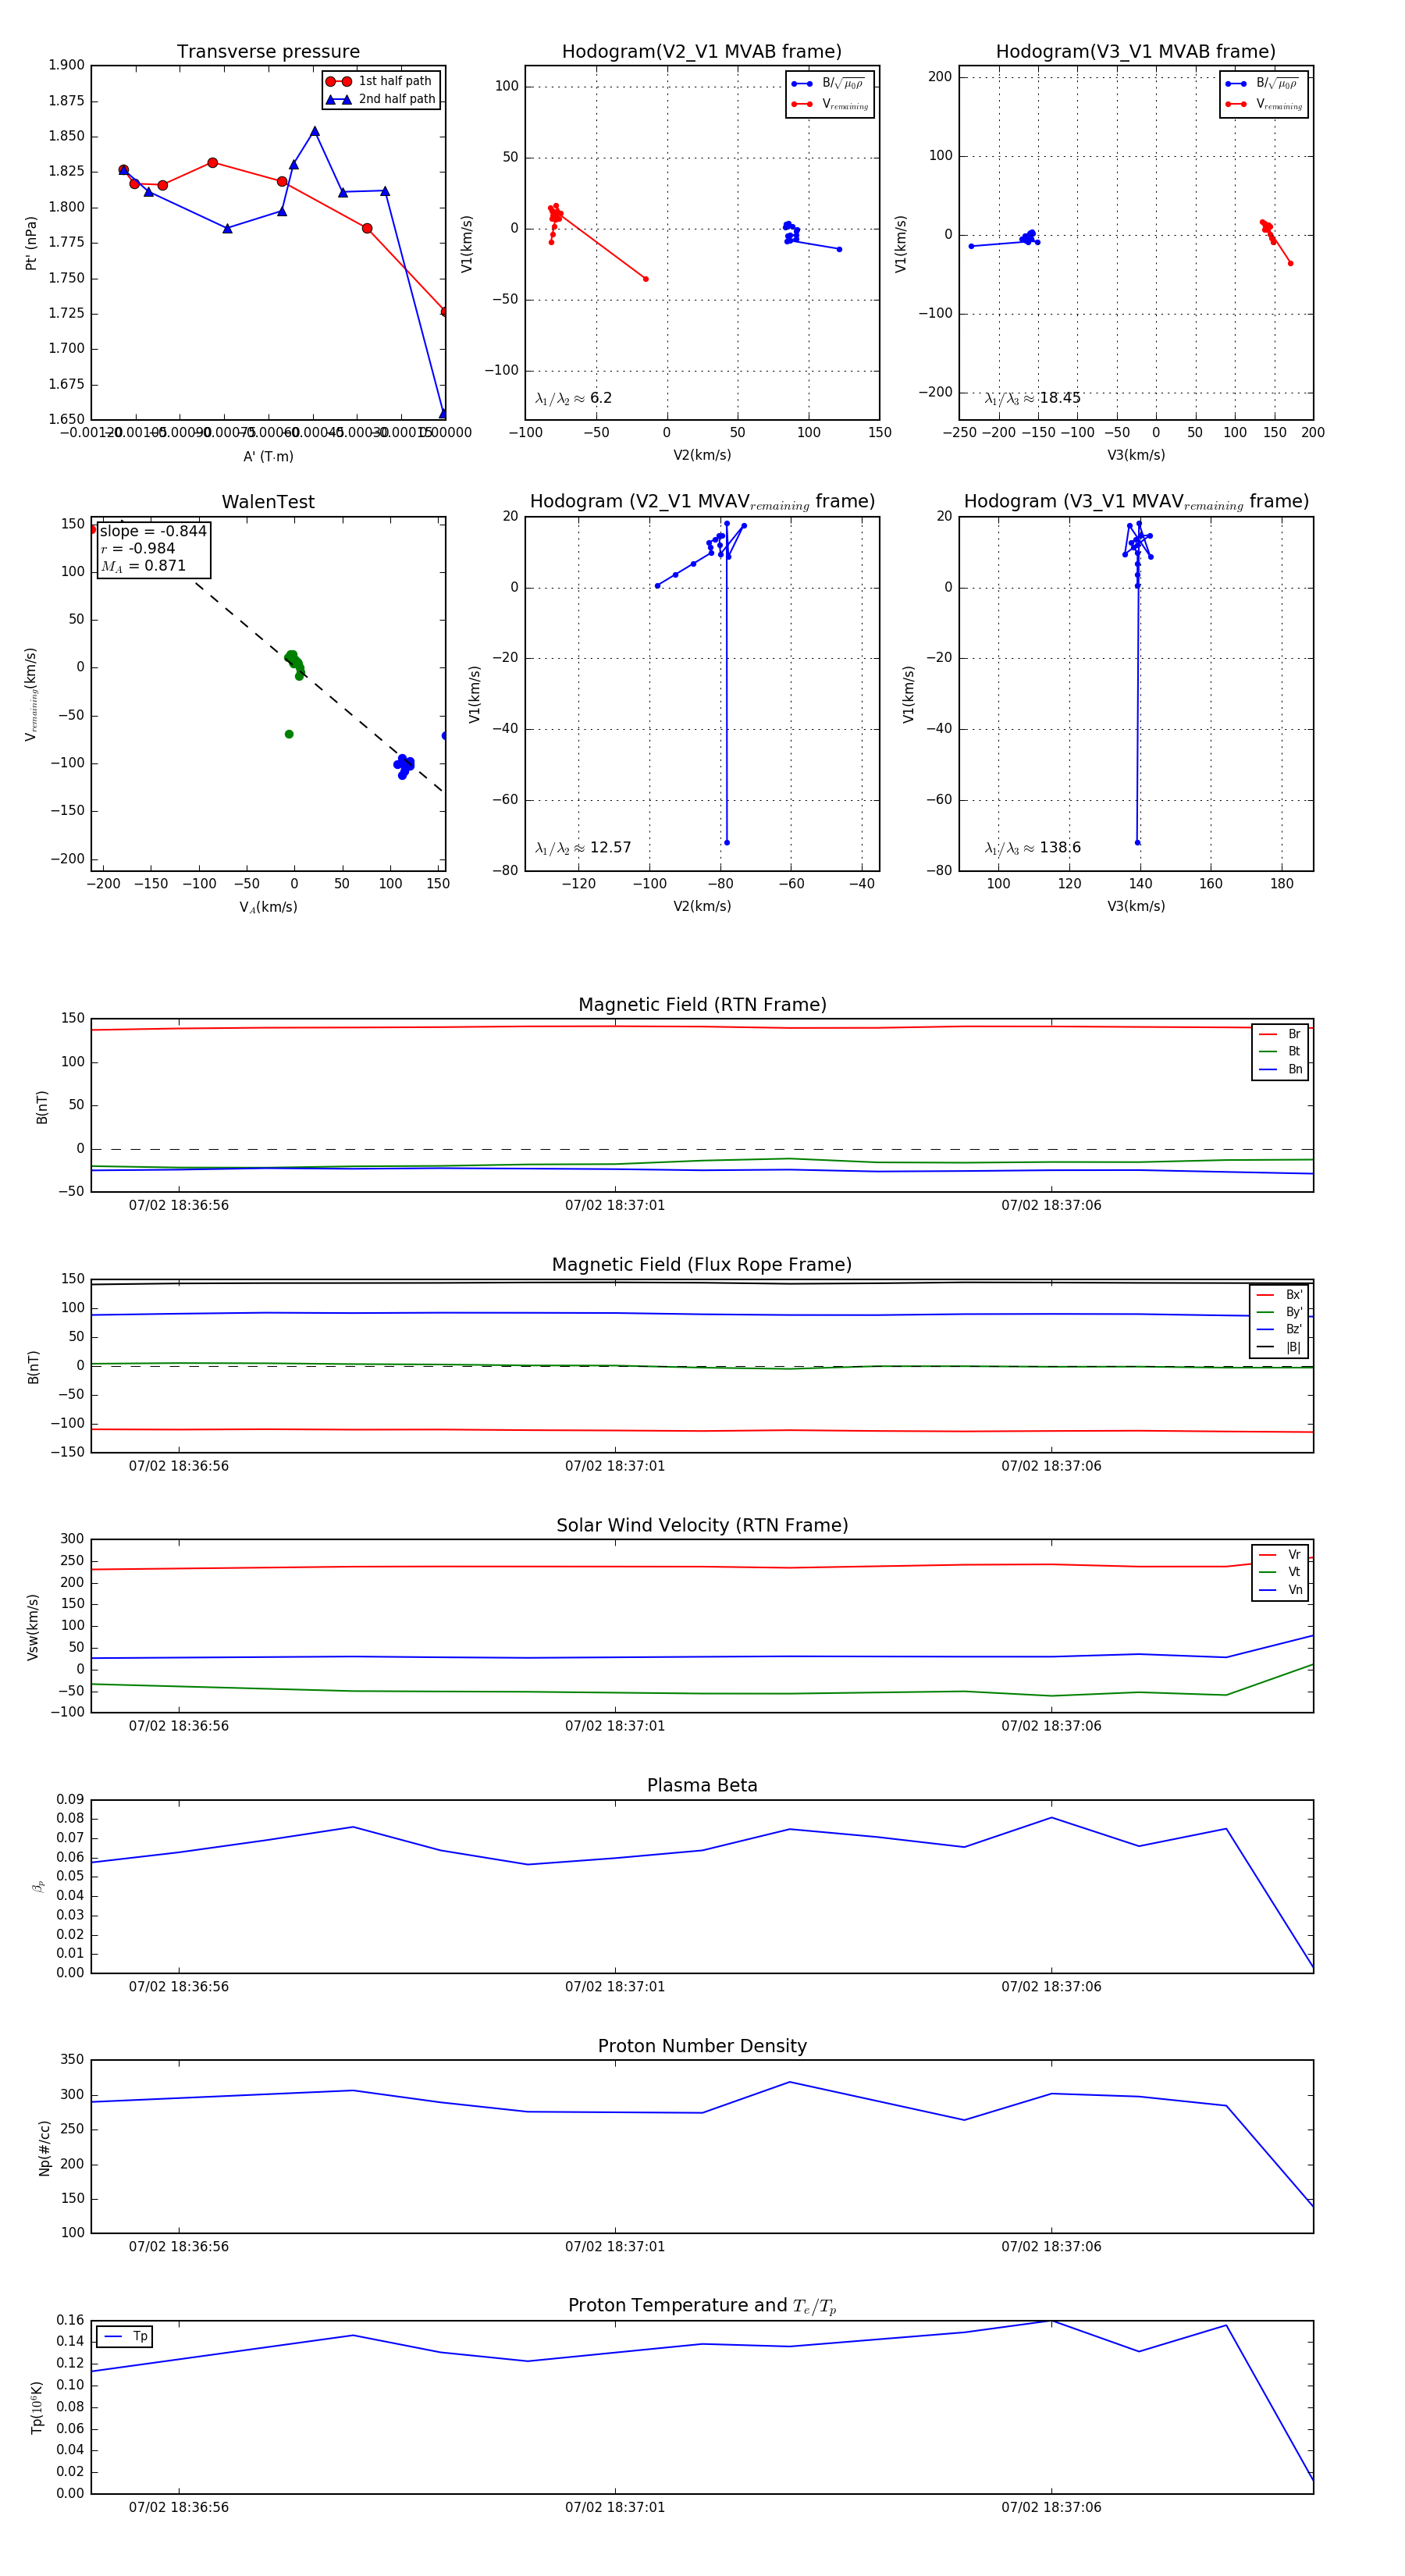Click the '2nd half path' triangle legend marker
Viewport: 1405px width, 2576px height.
pyautogui.click(x=339, y=99)
